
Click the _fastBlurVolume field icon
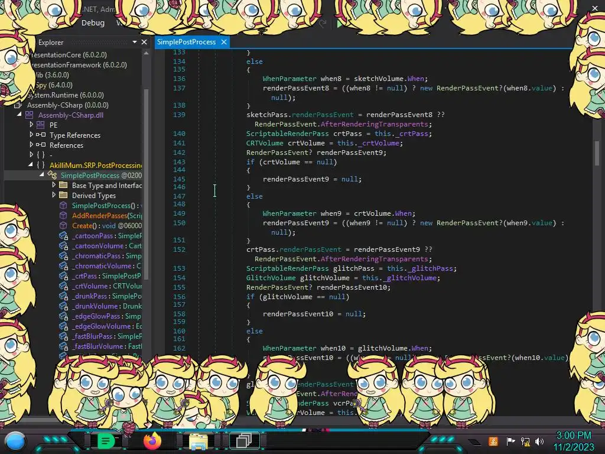tap(63, 346)
